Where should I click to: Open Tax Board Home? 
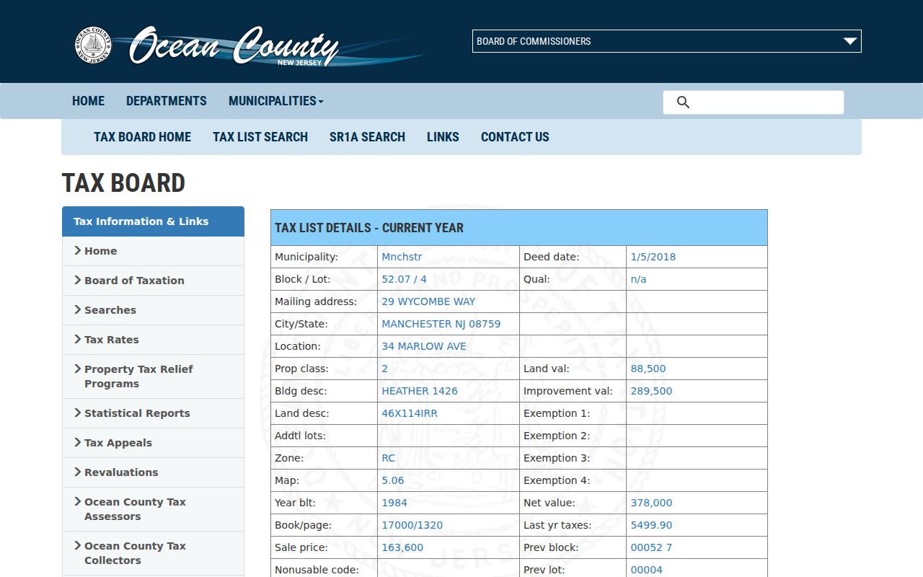142,137
